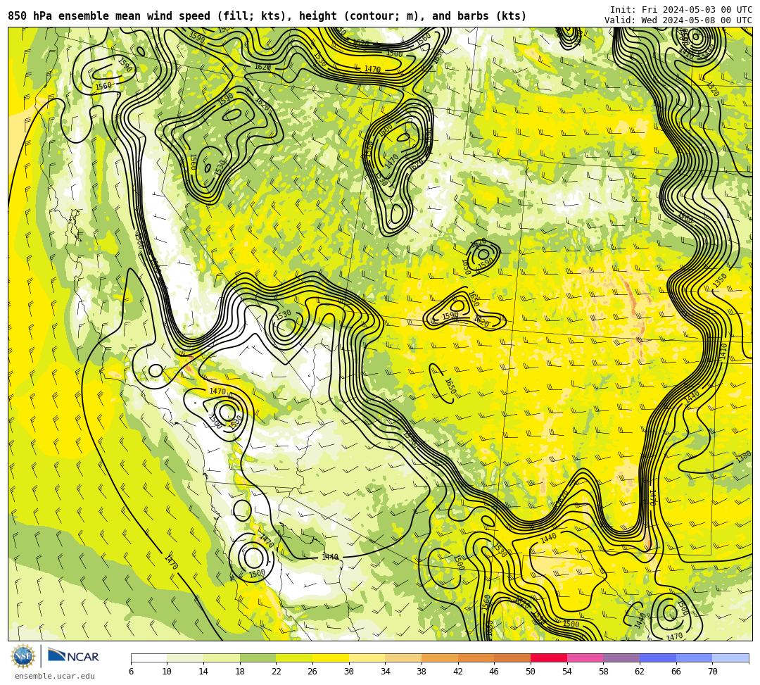Click the NCAR logo
760x685 pixels.
point(74,656)
